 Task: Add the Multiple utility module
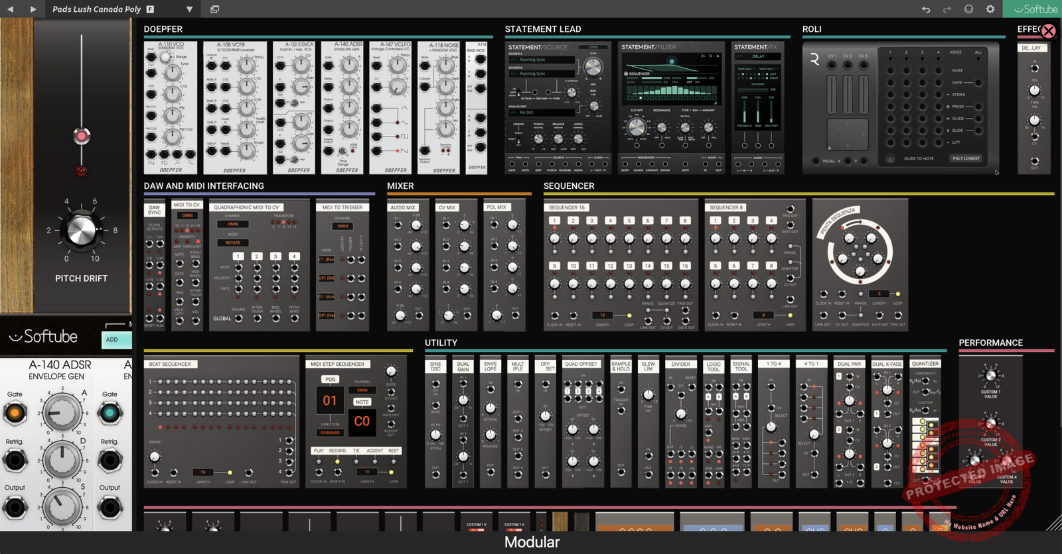[x=517, y=422]
